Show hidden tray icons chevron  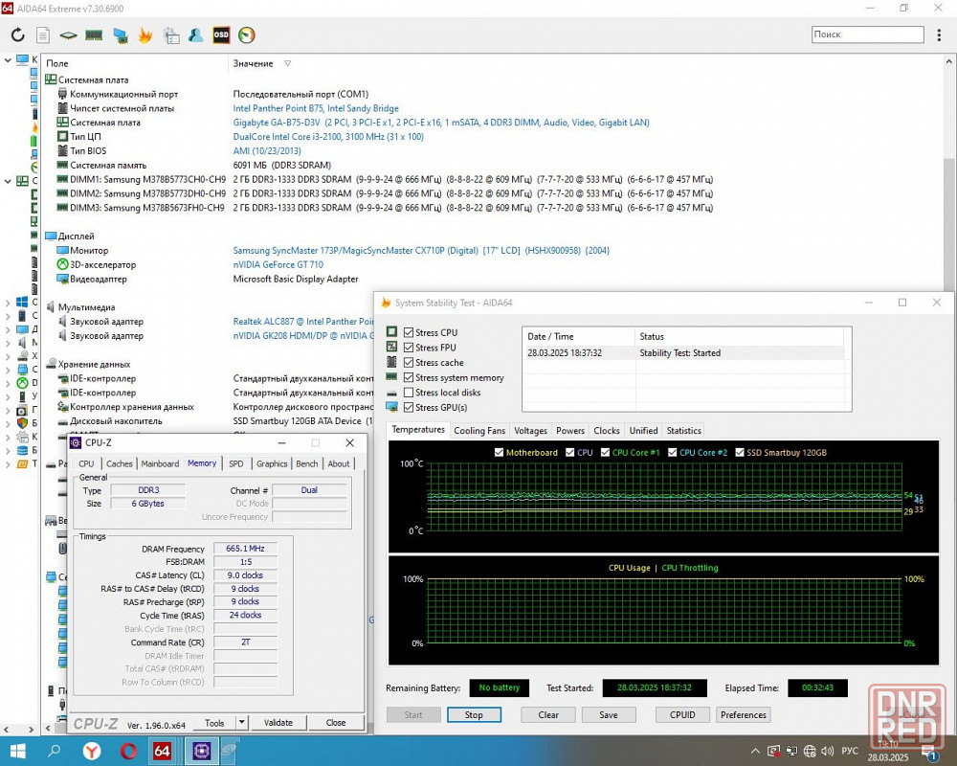[x=755, y=752]
